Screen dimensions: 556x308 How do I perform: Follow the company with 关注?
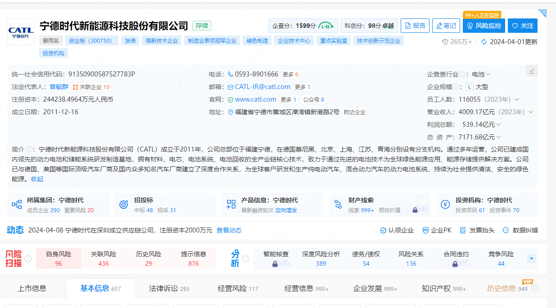(x=523, y=26)
